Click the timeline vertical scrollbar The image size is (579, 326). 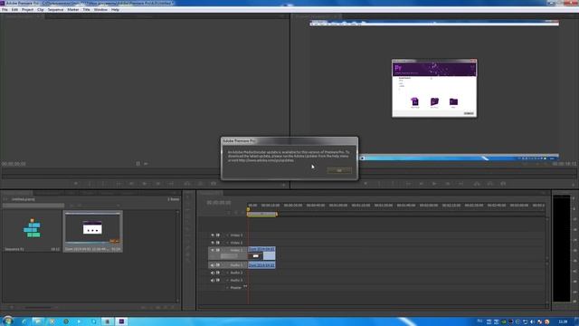point(546,259)
